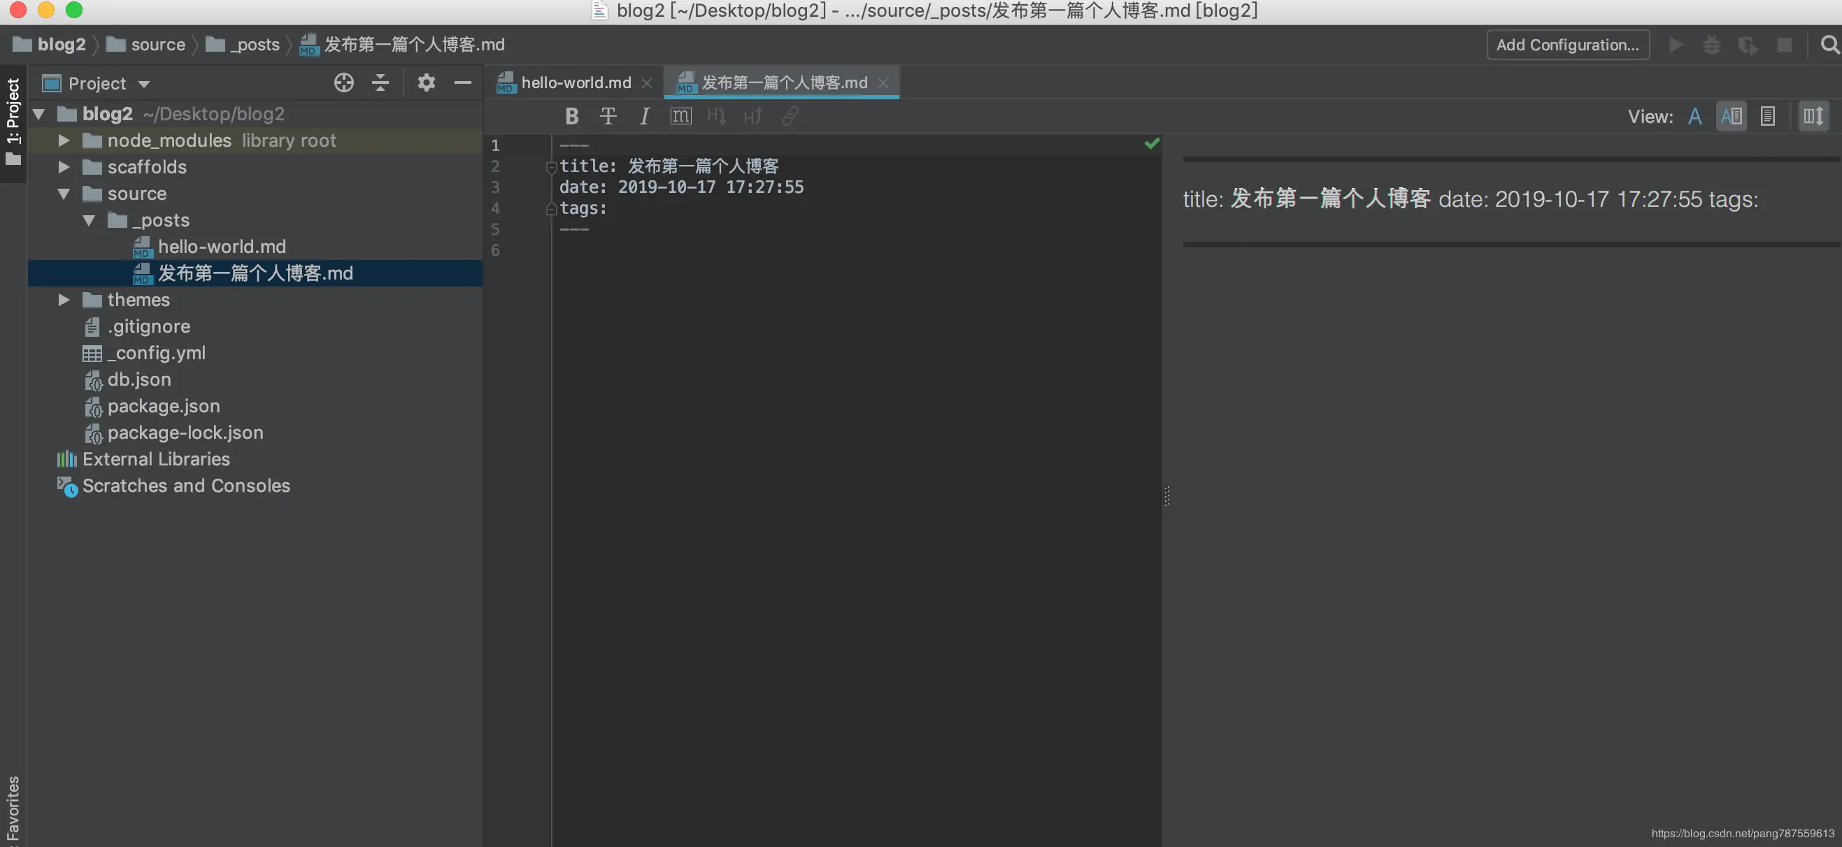This screenshot has width=1842, height=847.
Task: Expand the themes folder
Action: point(64,300)
